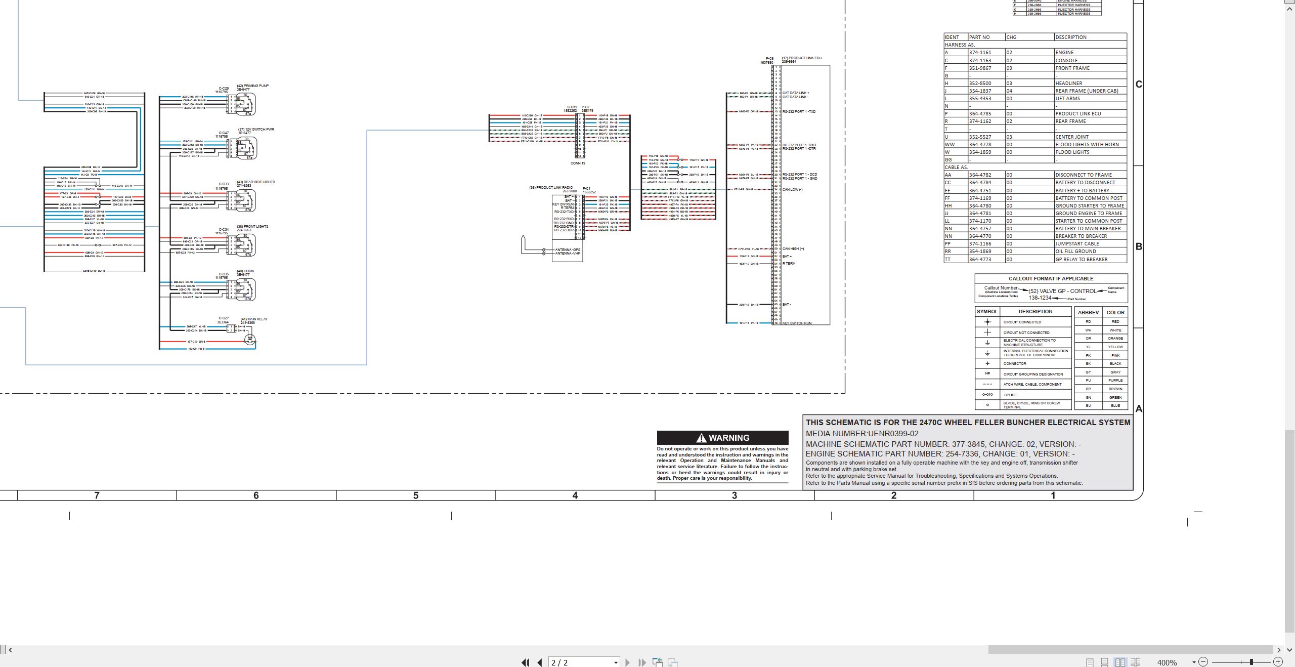Screen dimensions: 1295x667
Task: Go to the next page
Action: point(627,662)
